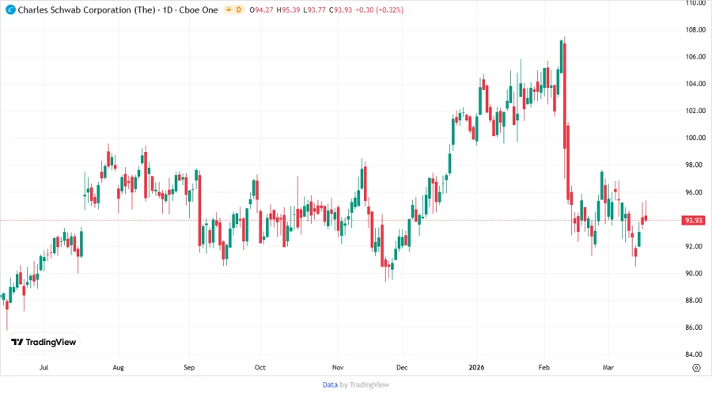Click the 108.00 price axis label
This screenshot has height=394, width=712.
[x=695, y=30]
